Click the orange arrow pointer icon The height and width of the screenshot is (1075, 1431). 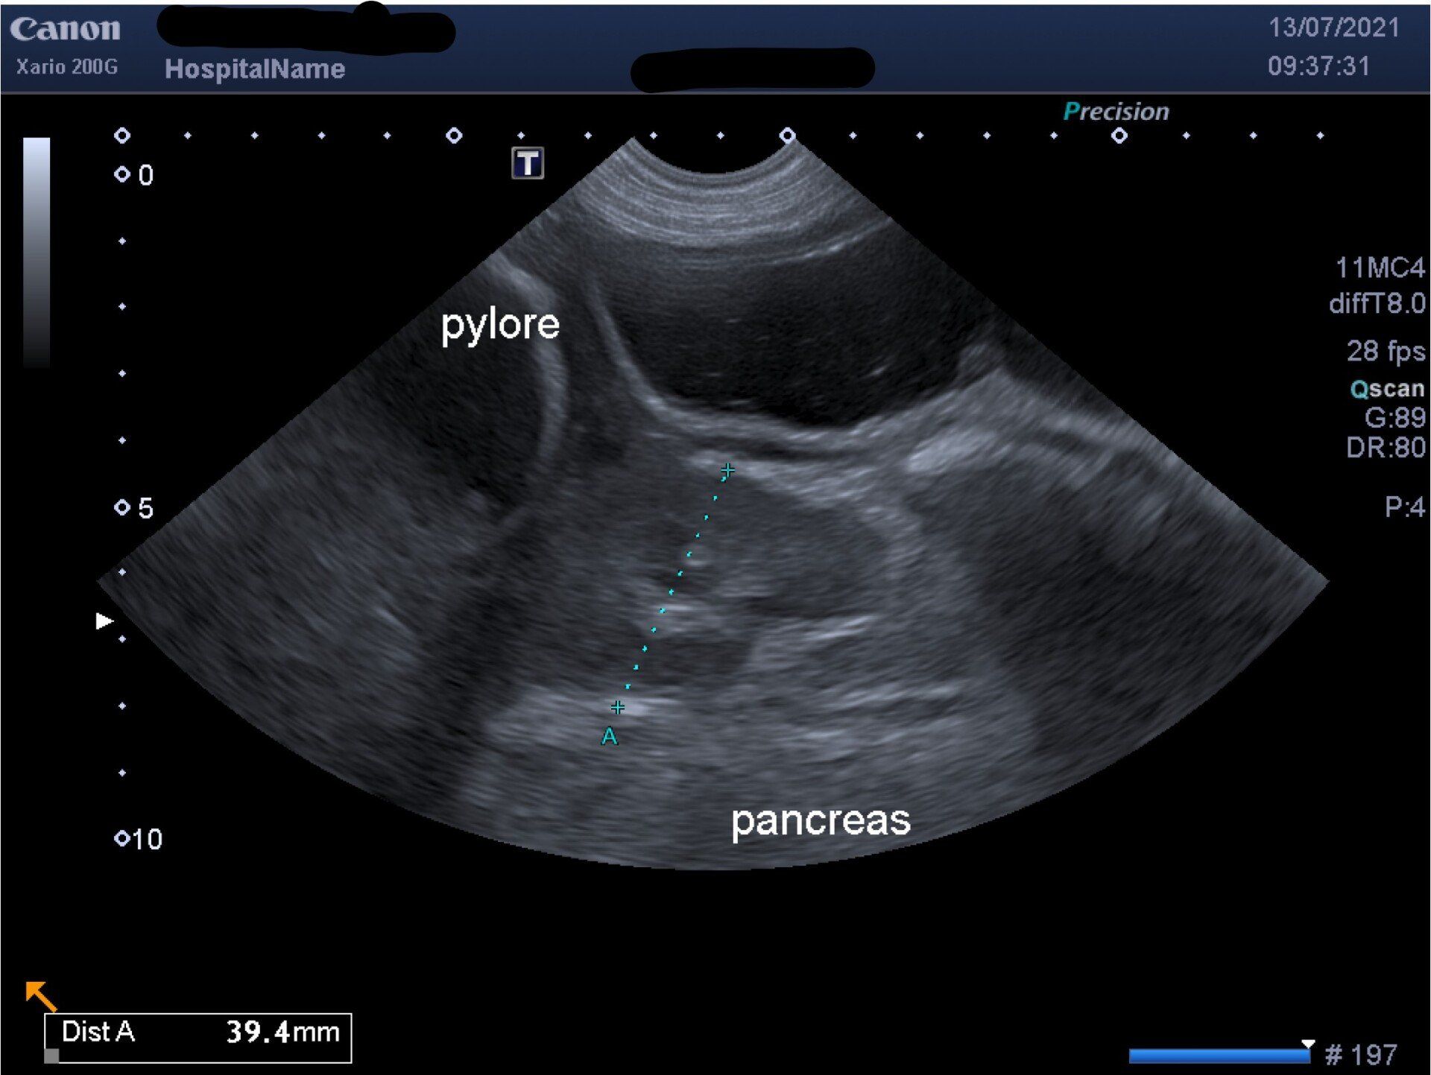[x=40, y=995]
